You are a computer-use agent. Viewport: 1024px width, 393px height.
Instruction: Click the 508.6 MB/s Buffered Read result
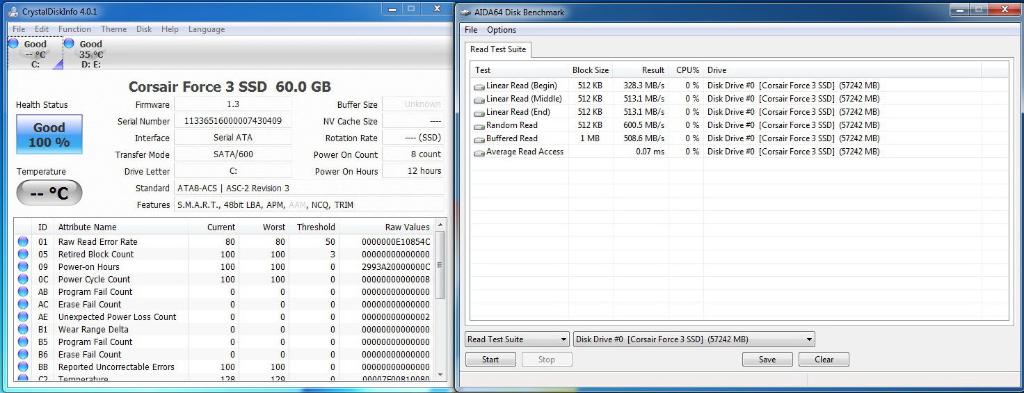tap(643, 138)
